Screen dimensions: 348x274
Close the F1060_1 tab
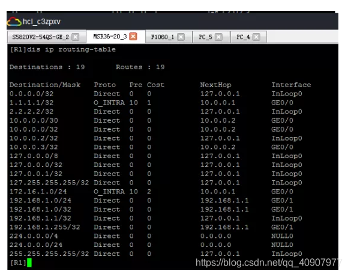point(181,37)
